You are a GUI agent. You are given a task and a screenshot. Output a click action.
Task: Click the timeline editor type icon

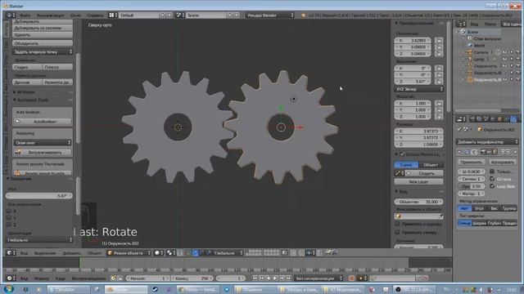tap(11, 278)
